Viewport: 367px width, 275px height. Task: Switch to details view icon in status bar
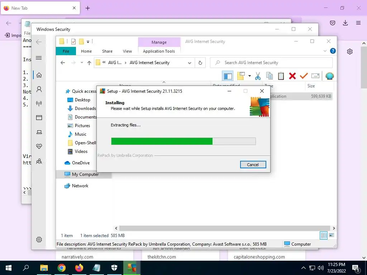[x=324, y=236]
